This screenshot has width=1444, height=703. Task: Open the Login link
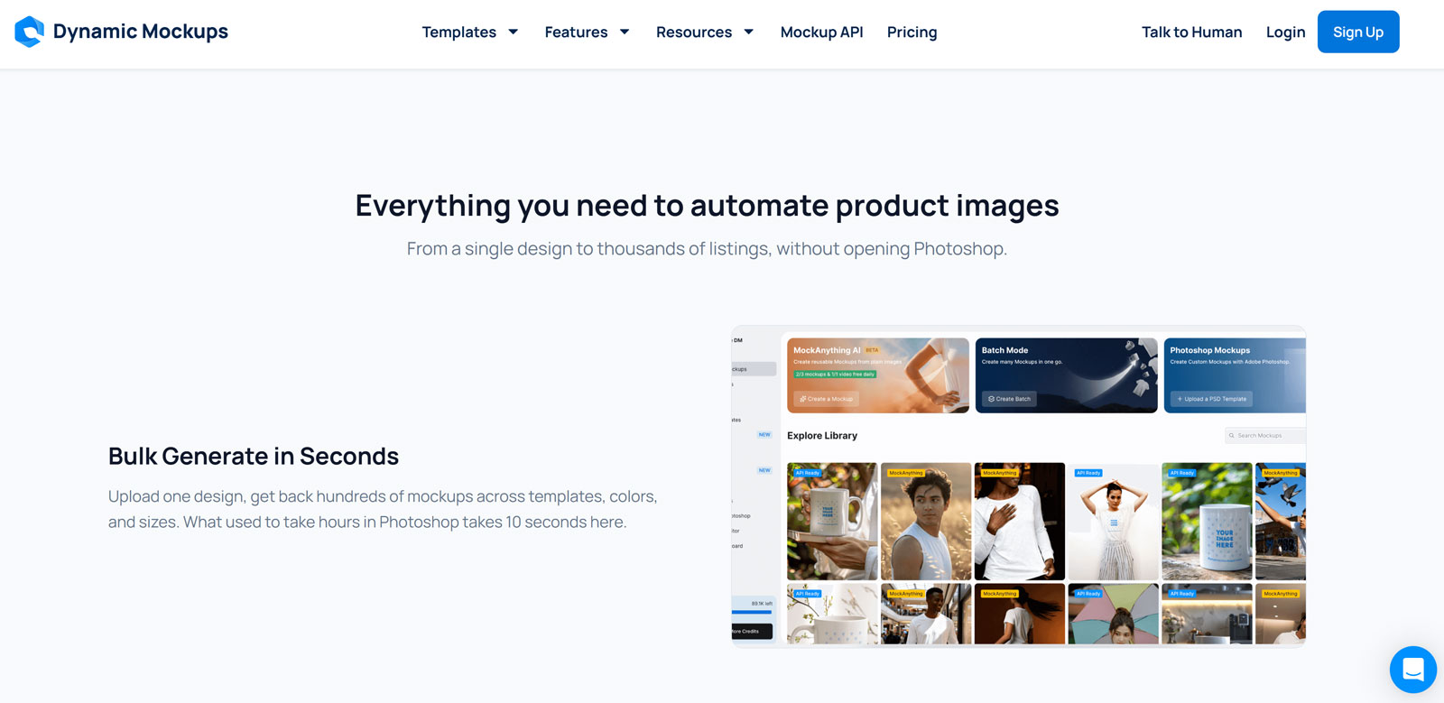pos(1285,32)
